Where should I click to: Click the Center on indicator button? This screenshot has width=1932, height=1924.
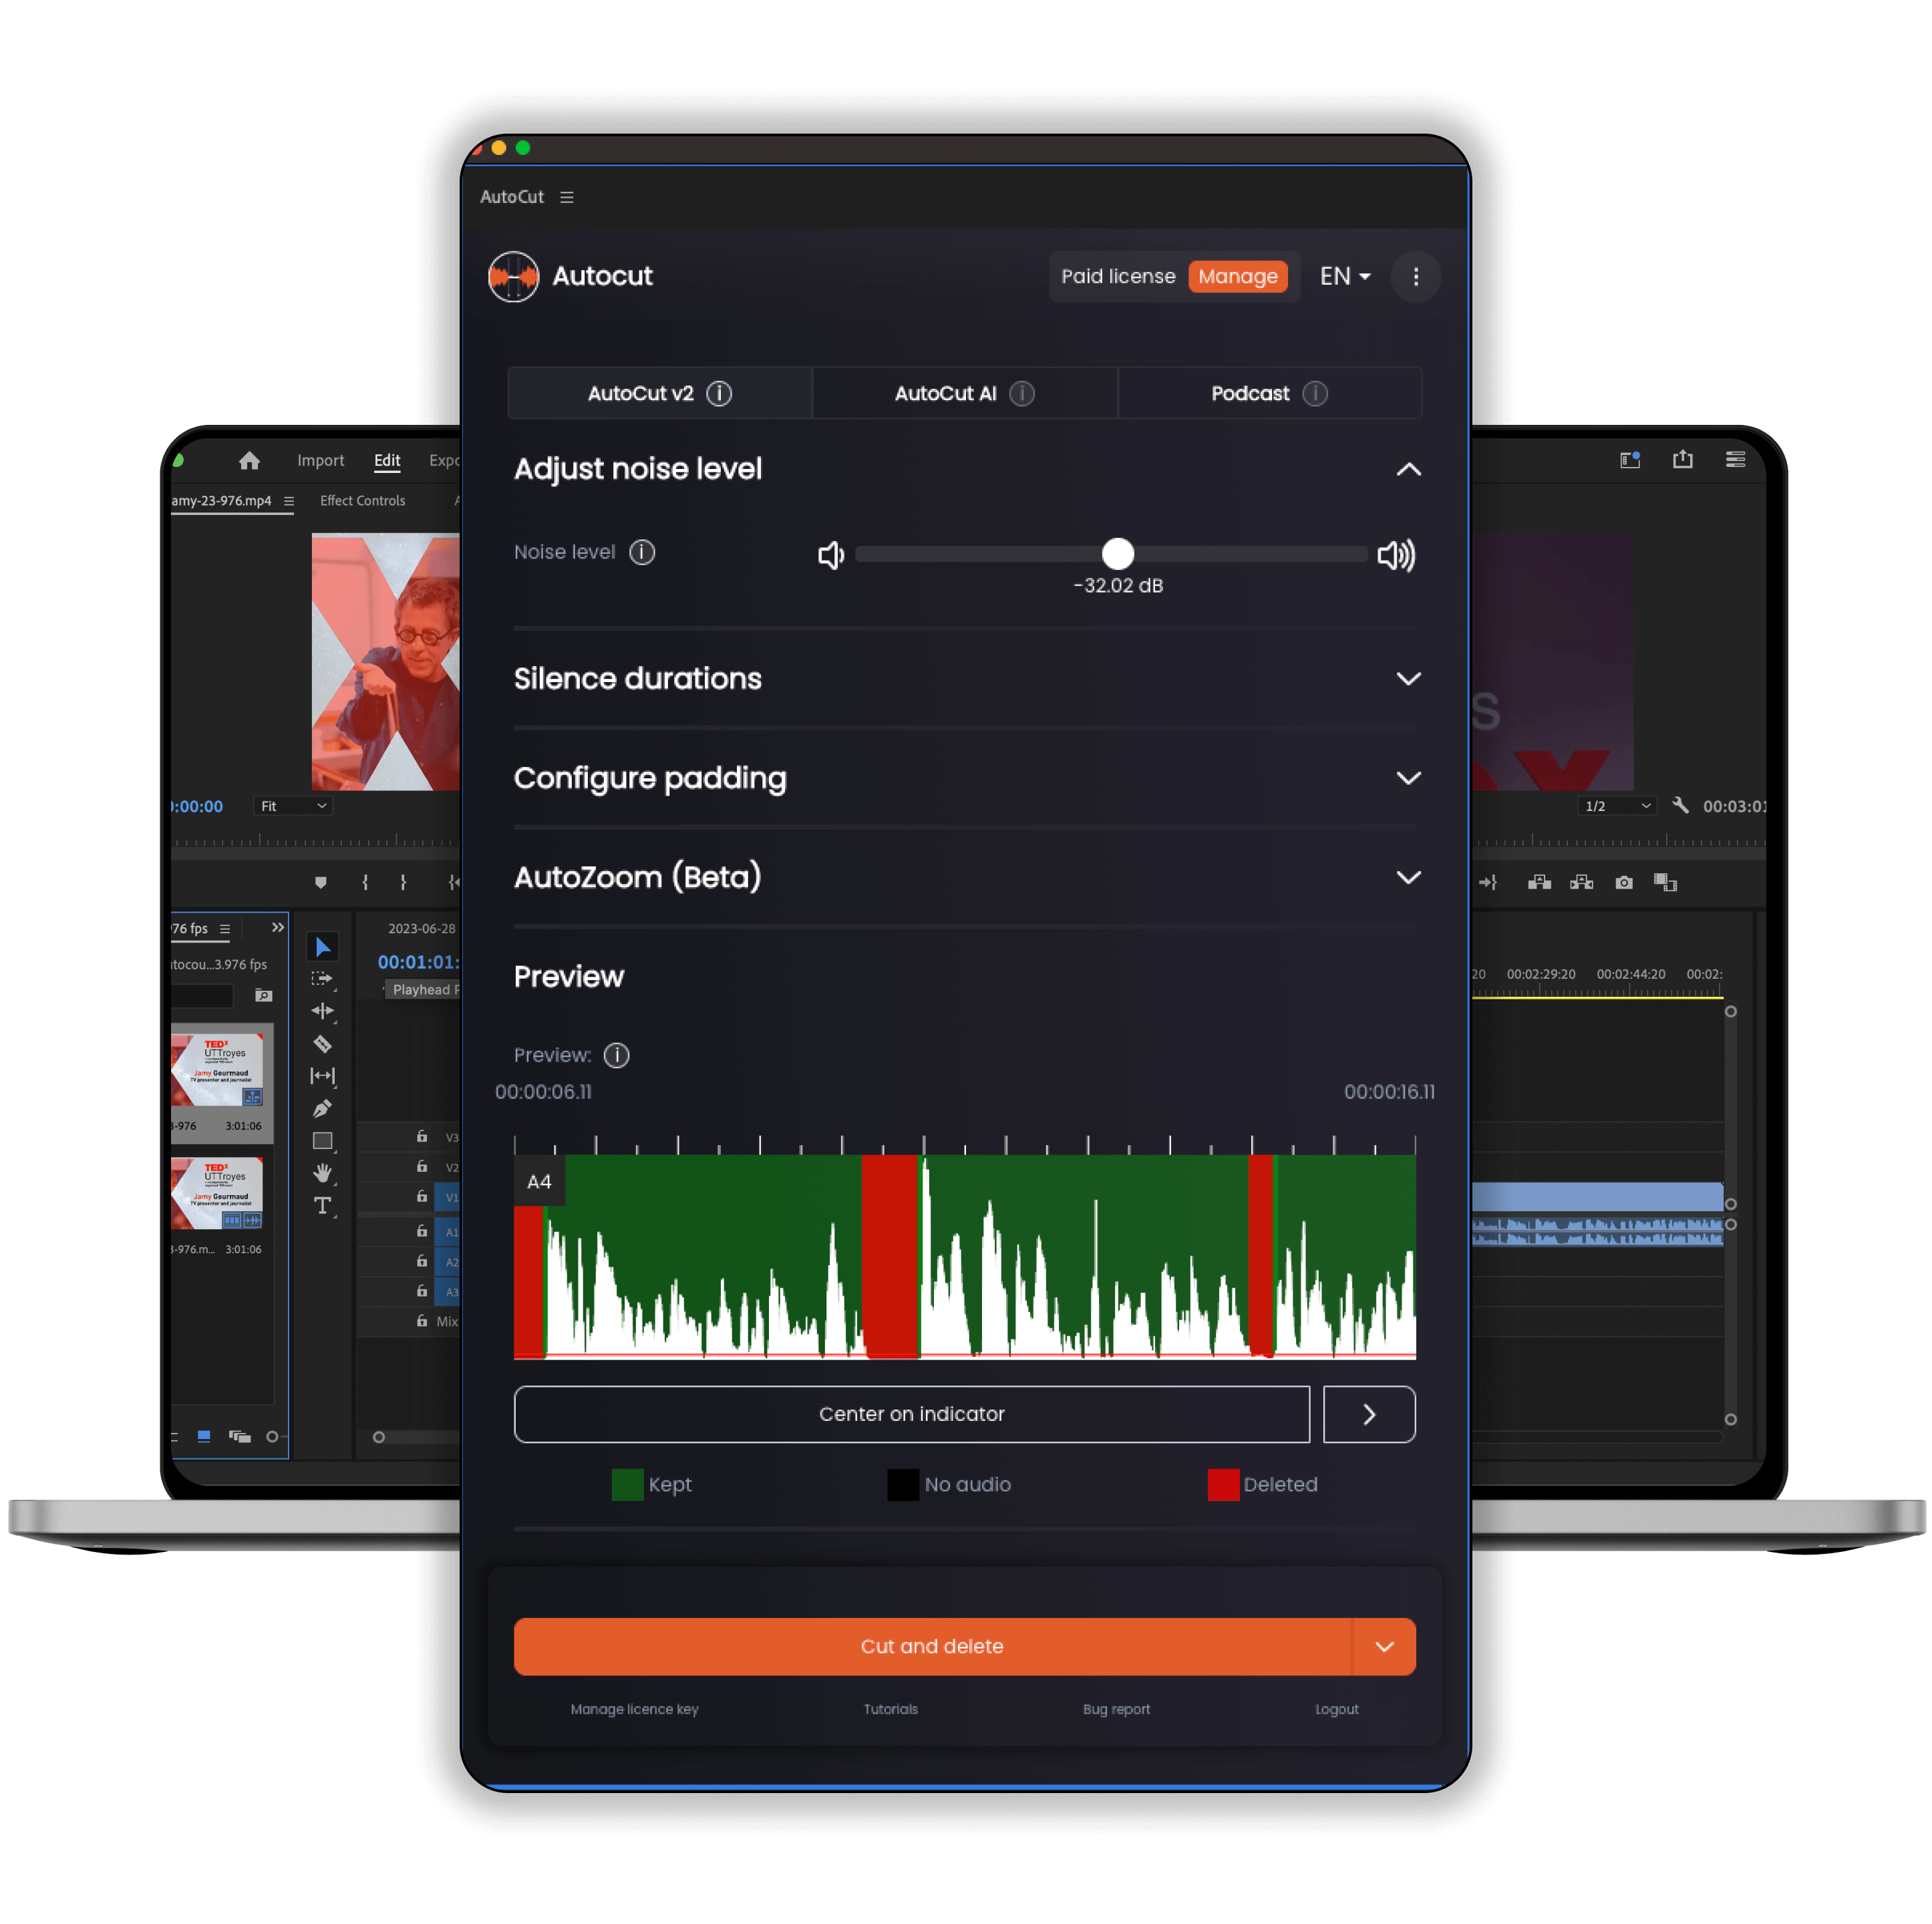(913, 1413)
